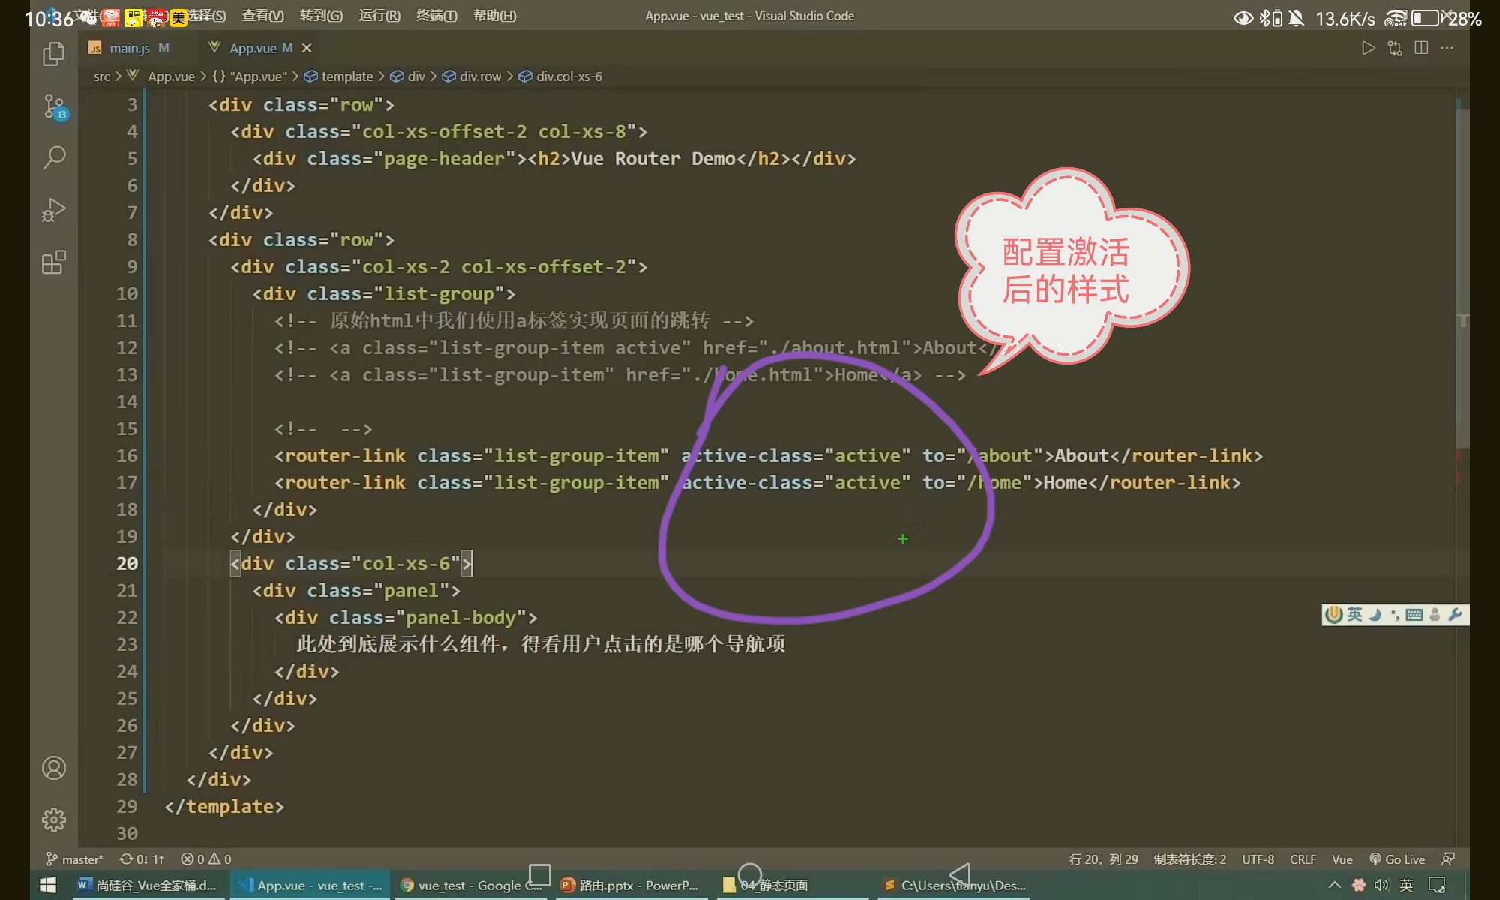Click Go Live in status bar
The image size is (1500, 900).
point(1398,859)
